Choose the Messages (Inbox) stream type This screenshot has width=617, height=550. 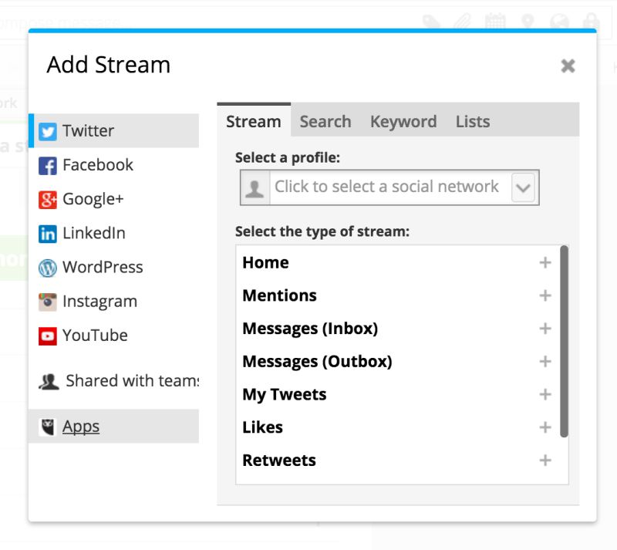[397, 329]
